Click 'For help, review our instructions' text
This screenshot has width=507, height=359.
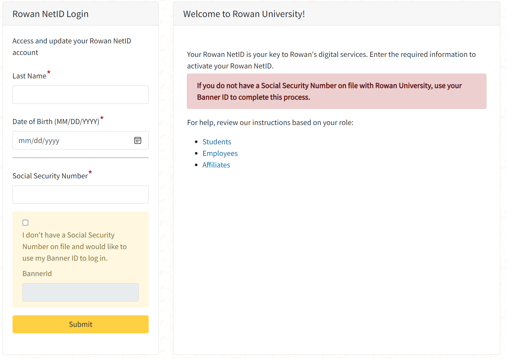pyautogui.click(x=270, y=123)
